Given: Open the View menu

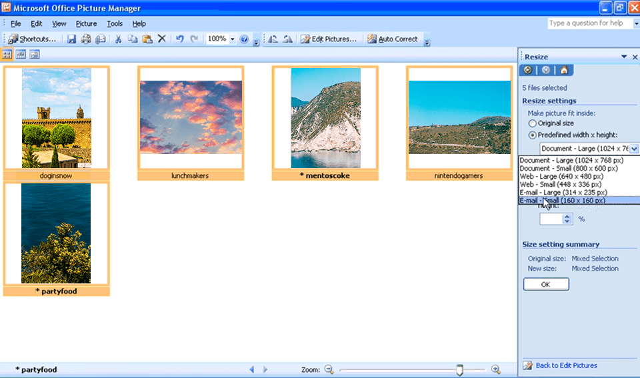Looking at the screenshot, I should pyautogui.click(x=59, y=24).
